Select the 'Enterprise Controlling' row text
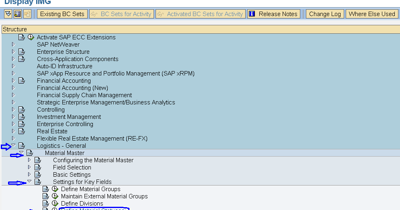 click(65, 124)
